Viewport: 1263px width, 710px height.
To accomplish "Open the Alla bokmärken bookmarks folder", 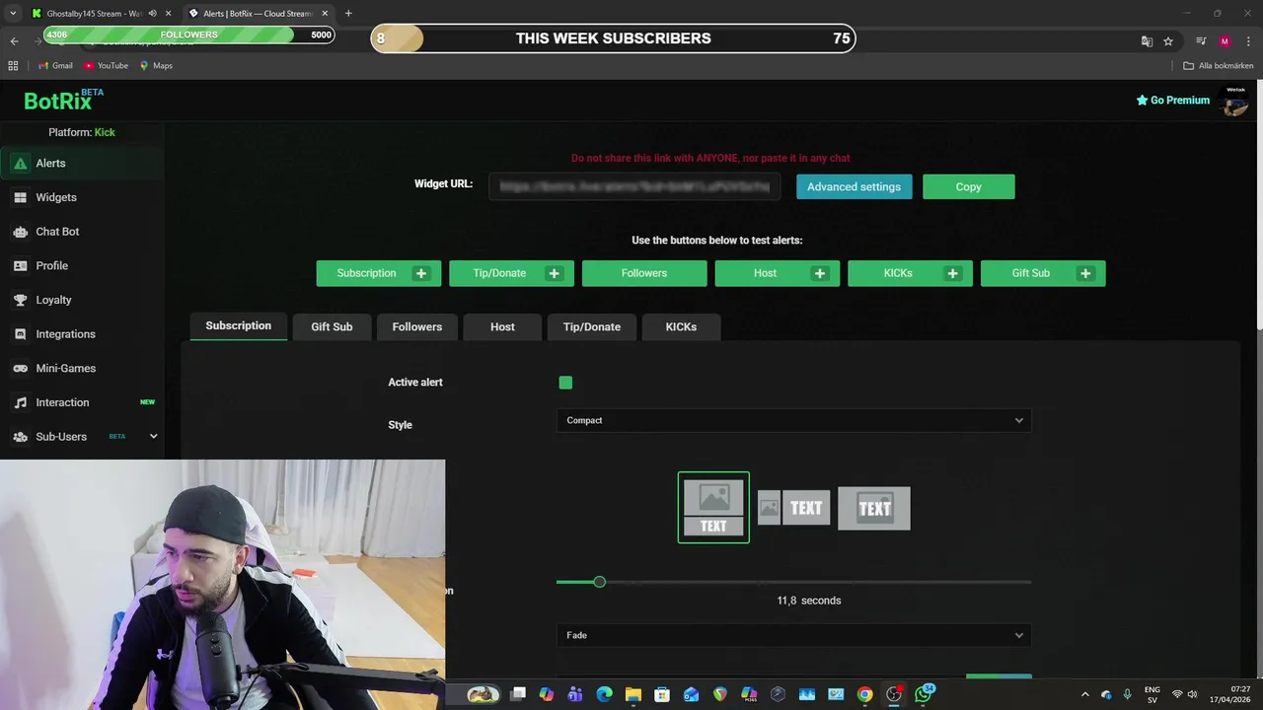I will [x=1219, y=66].
